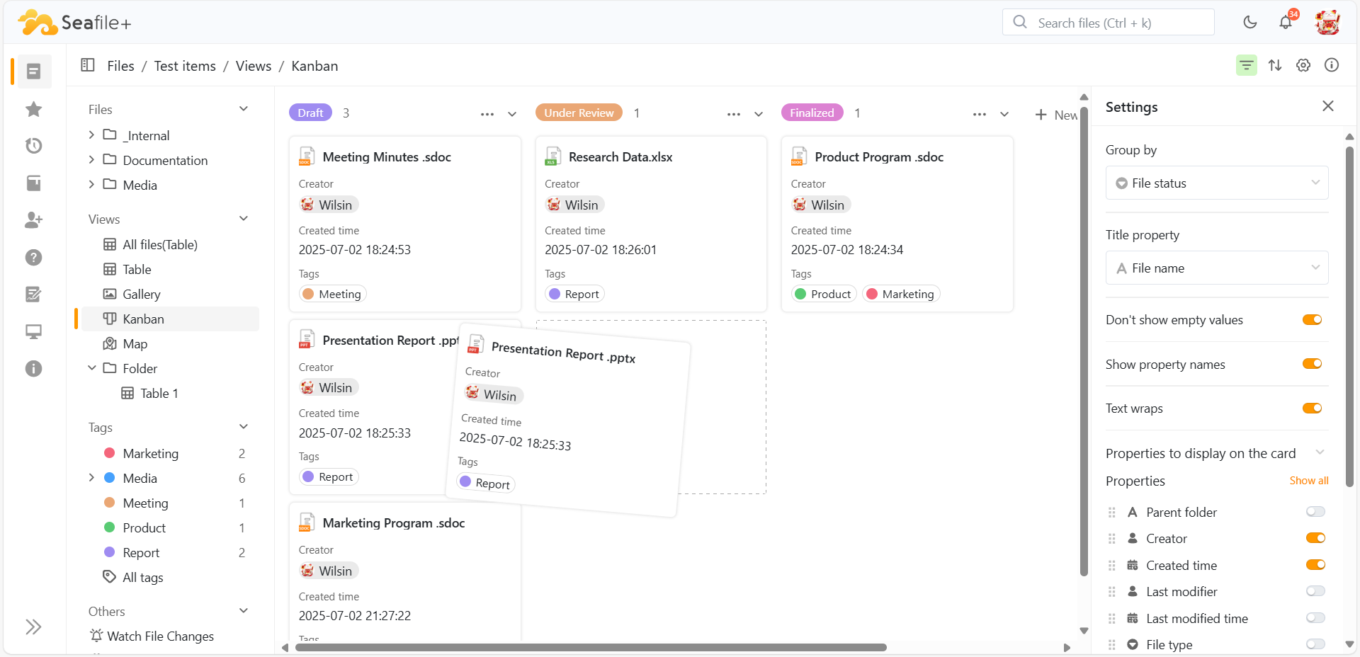Enable Parent folder property
The image size is (1360, 657).
[x=1315, y=512]
